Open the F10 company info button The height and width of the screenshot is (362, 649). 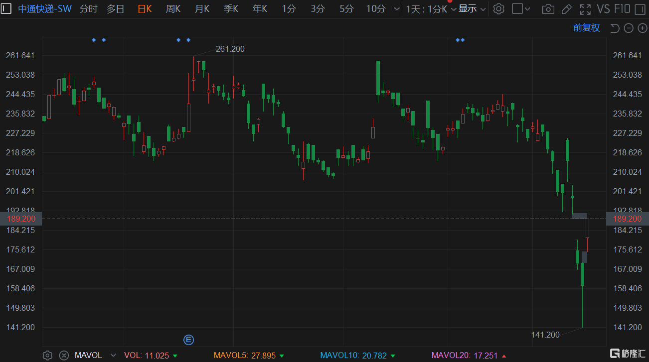[x=622, y=9]
